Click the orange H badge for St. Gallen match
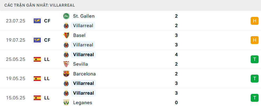Screen dimensions: 261x106 click(x=255, y=21)
